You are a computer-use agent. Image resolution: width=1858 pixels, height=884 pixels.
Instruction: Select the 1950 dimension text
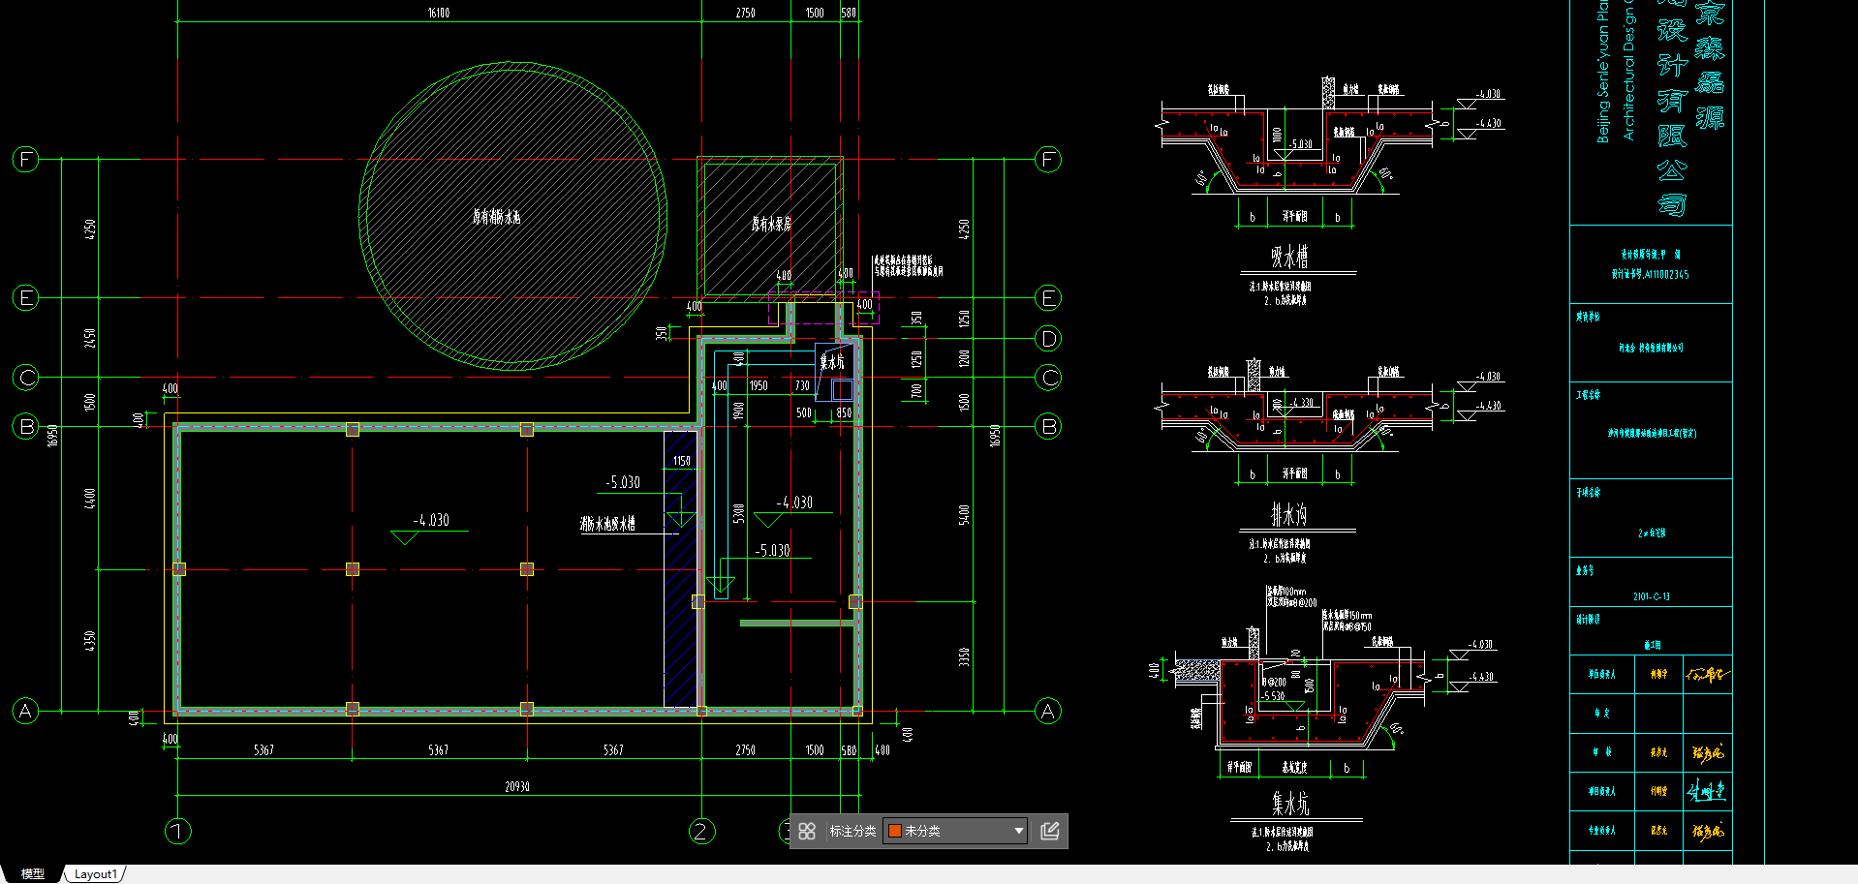pyautogui.click(x=758, y=385)
